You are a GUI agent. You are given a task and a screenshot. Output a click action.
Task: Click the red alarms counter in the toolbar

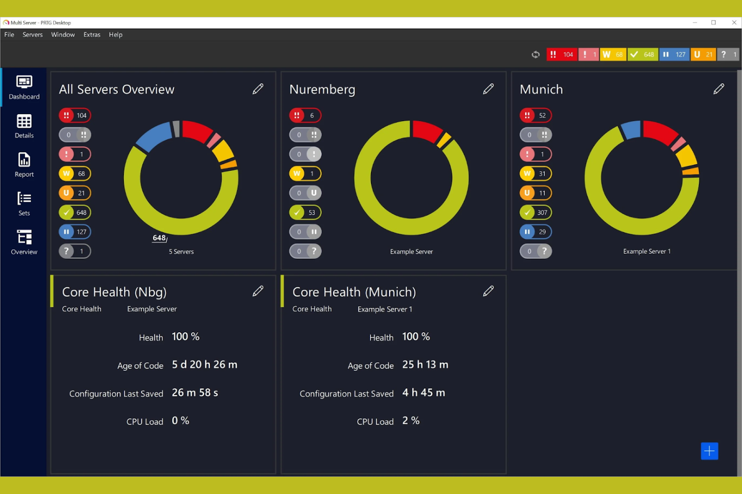(x=562, y=54)
